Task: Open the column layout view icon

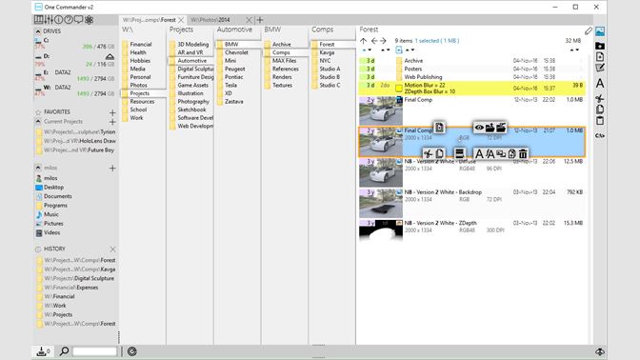Action: 38,20
